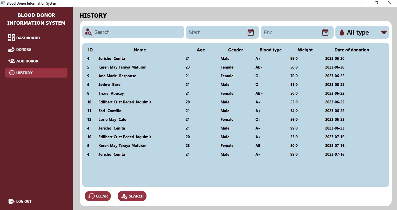Click the End date field
The width and height of the screenshot is (397, 210).
pyautogui.click(x=297, y=32)
